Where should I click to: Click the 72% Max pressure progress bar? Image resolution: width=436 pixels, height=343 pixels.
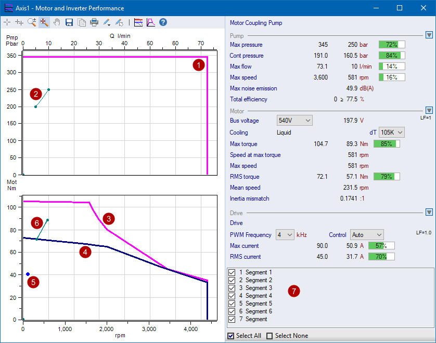point(392,44)
